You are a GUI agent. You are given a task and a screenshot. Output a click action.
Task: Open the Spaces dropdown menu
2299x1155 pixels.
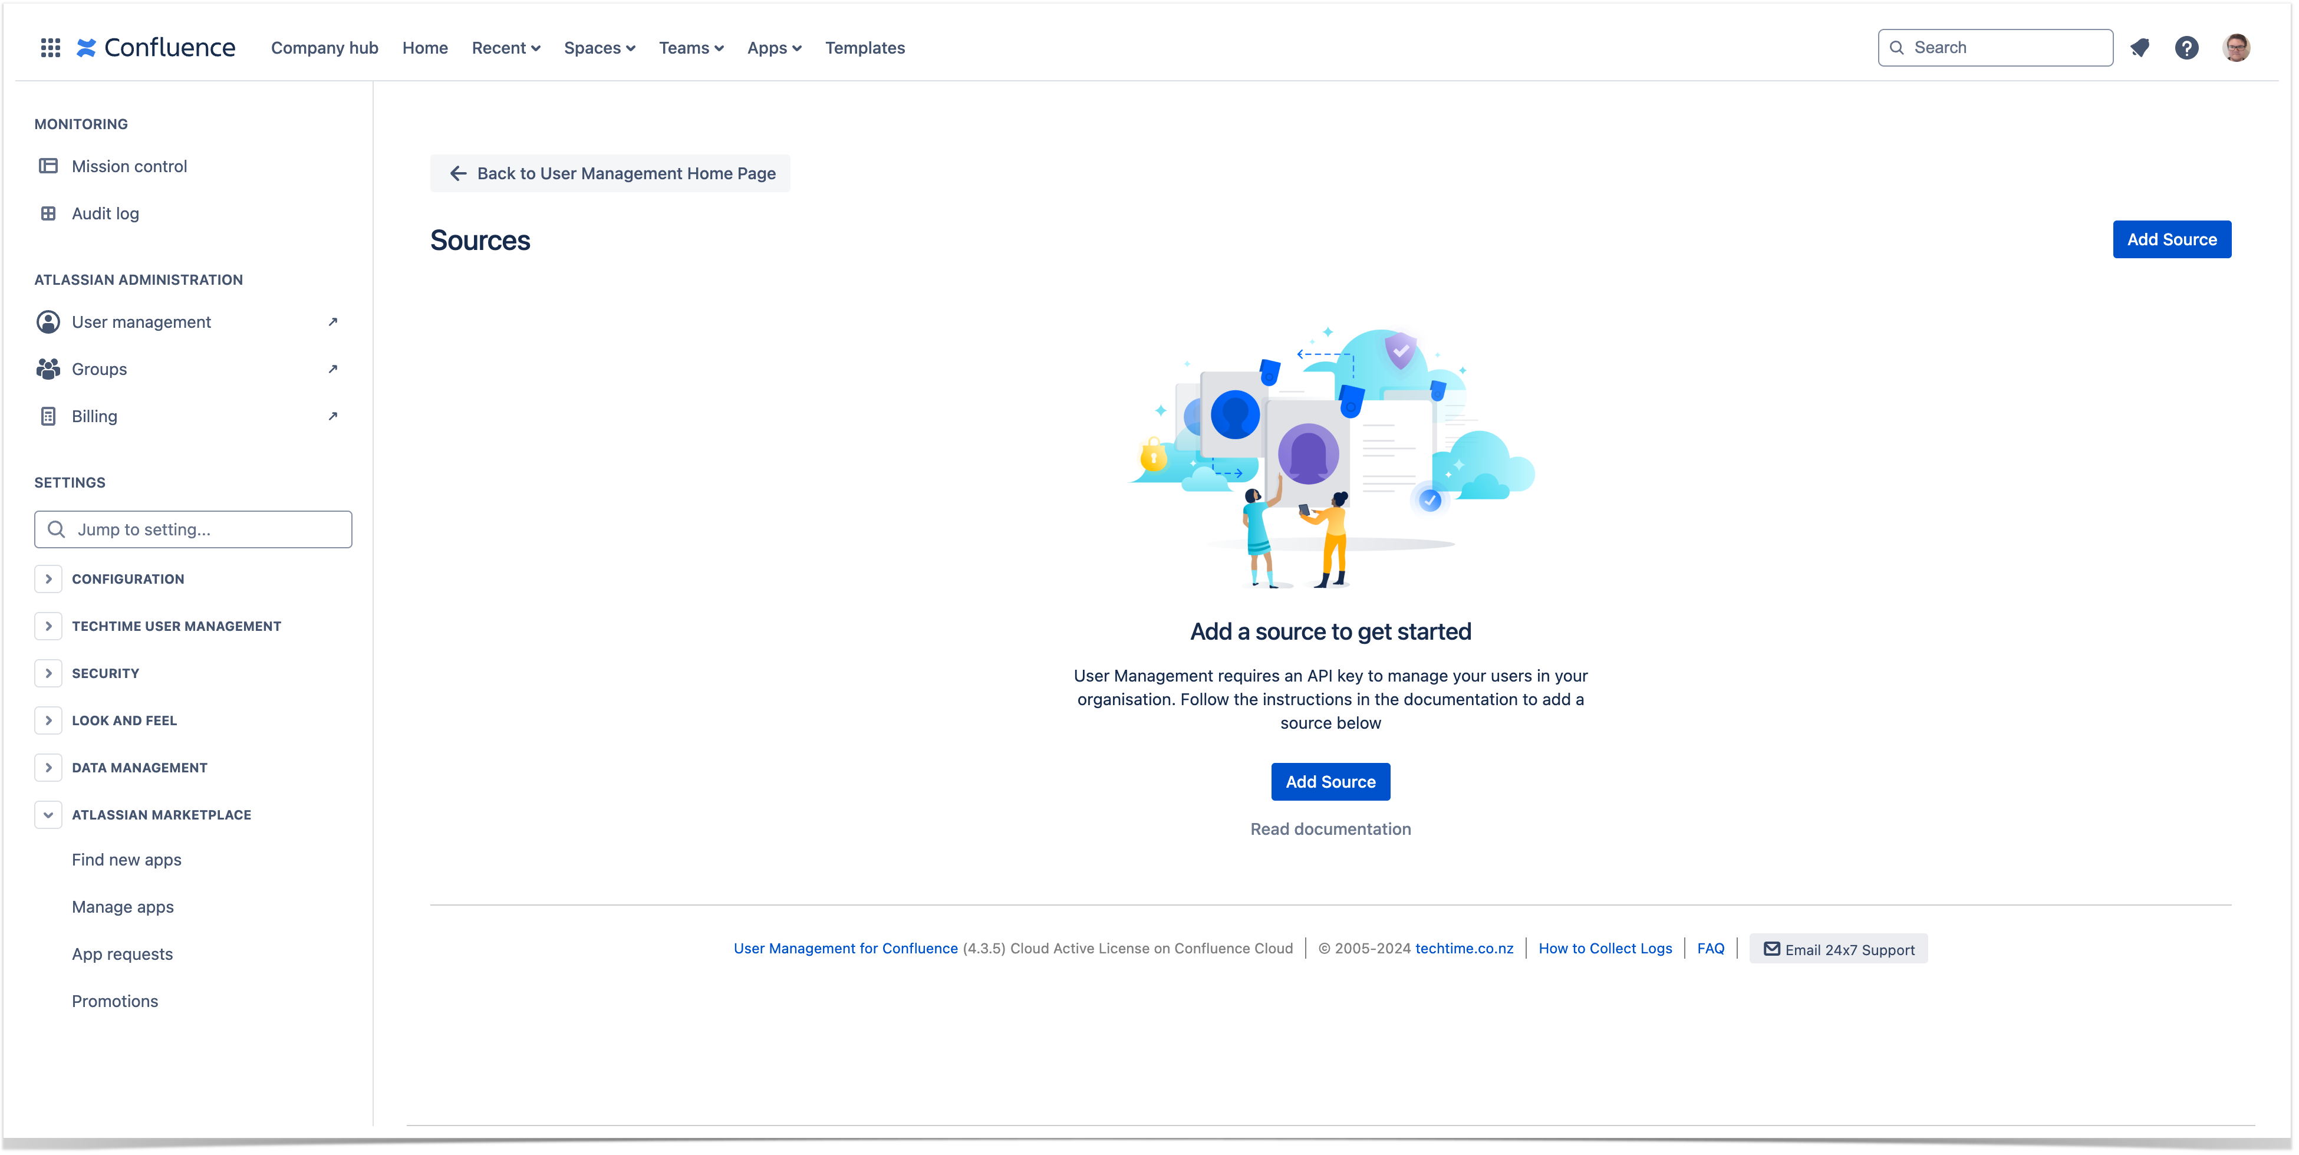point(599,47)
